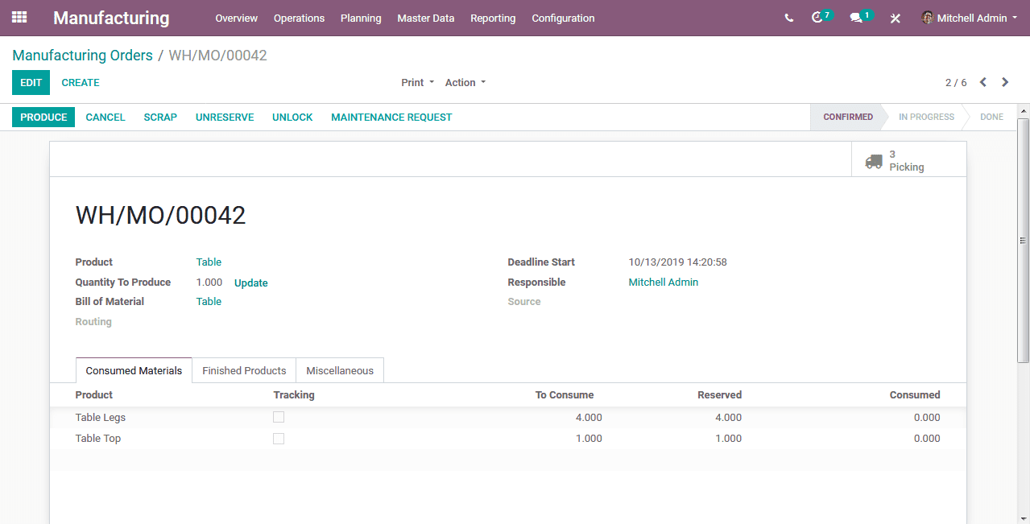Click the scrollbar up arrow

[1023, 110]
